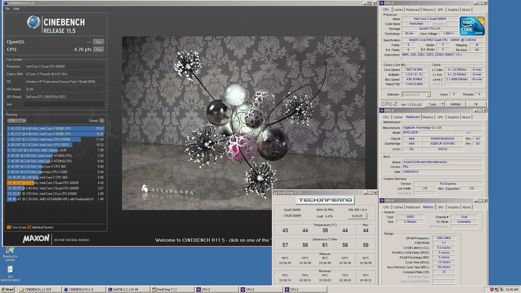Switch to CINEBENCH_11.529 folder in the taskbar
Image resolution: width=521 pixels, height=293 pixels.
[x=40, y=289]
